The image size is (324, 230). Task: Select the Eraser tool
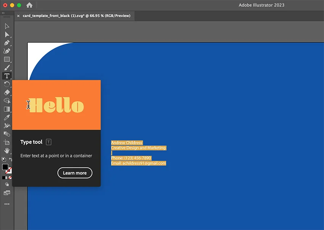(x=7, y=92)
